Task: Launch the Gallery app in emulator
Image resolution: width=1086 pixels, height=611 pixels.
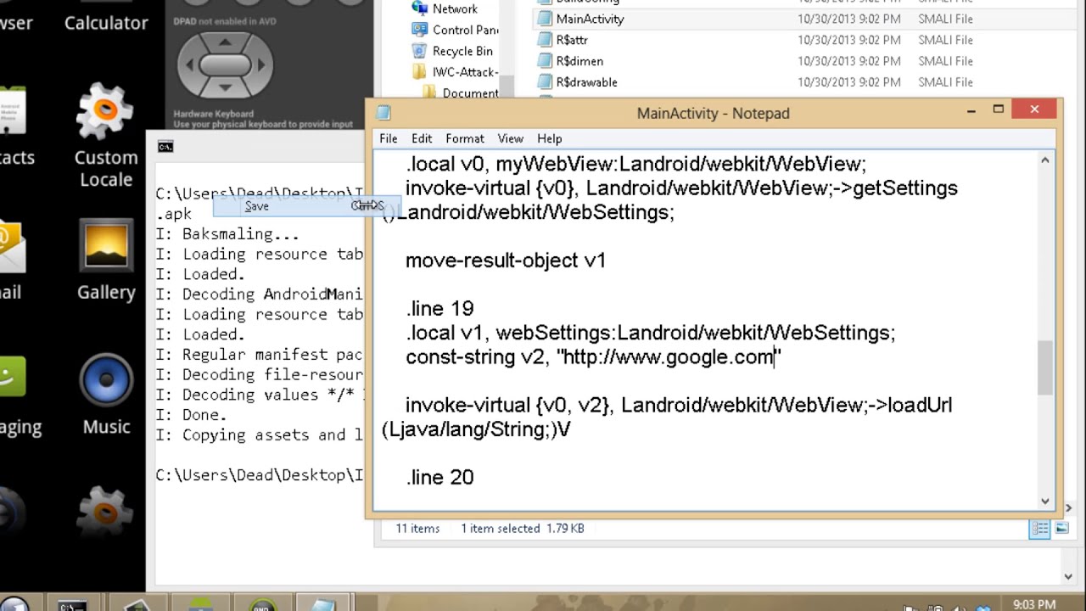Action: click(106, 260)
